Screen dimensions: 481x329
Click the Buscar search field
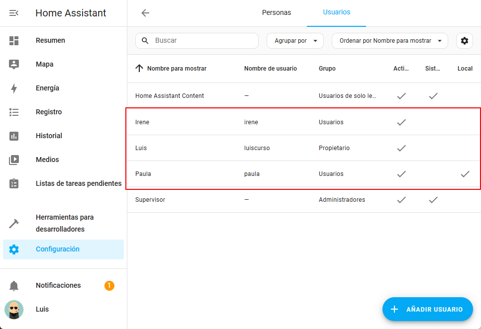click(x=204, y=41)
